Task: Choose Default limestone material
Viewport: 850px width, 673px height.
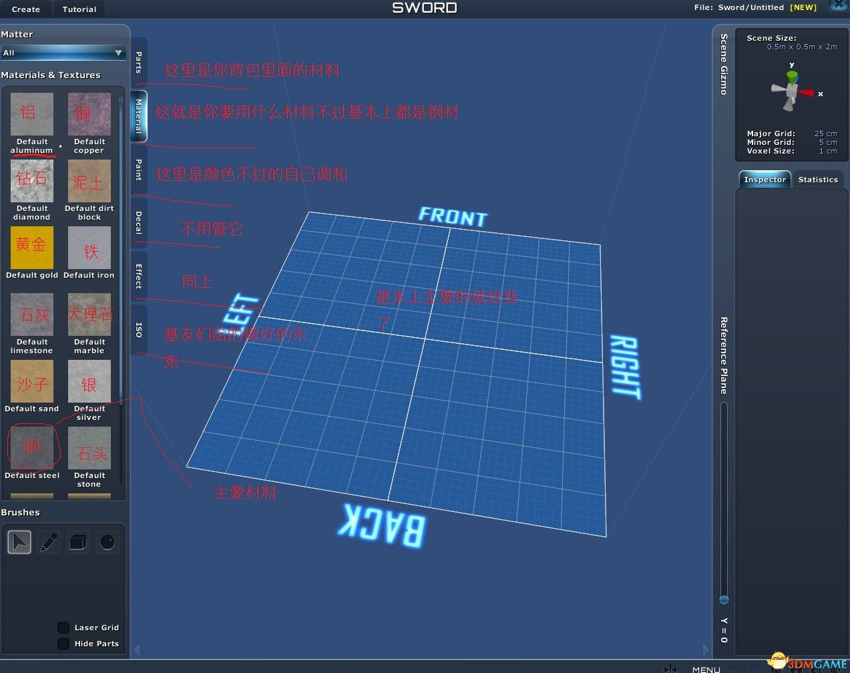Action: pyautogui.click(x=32, y=314)
